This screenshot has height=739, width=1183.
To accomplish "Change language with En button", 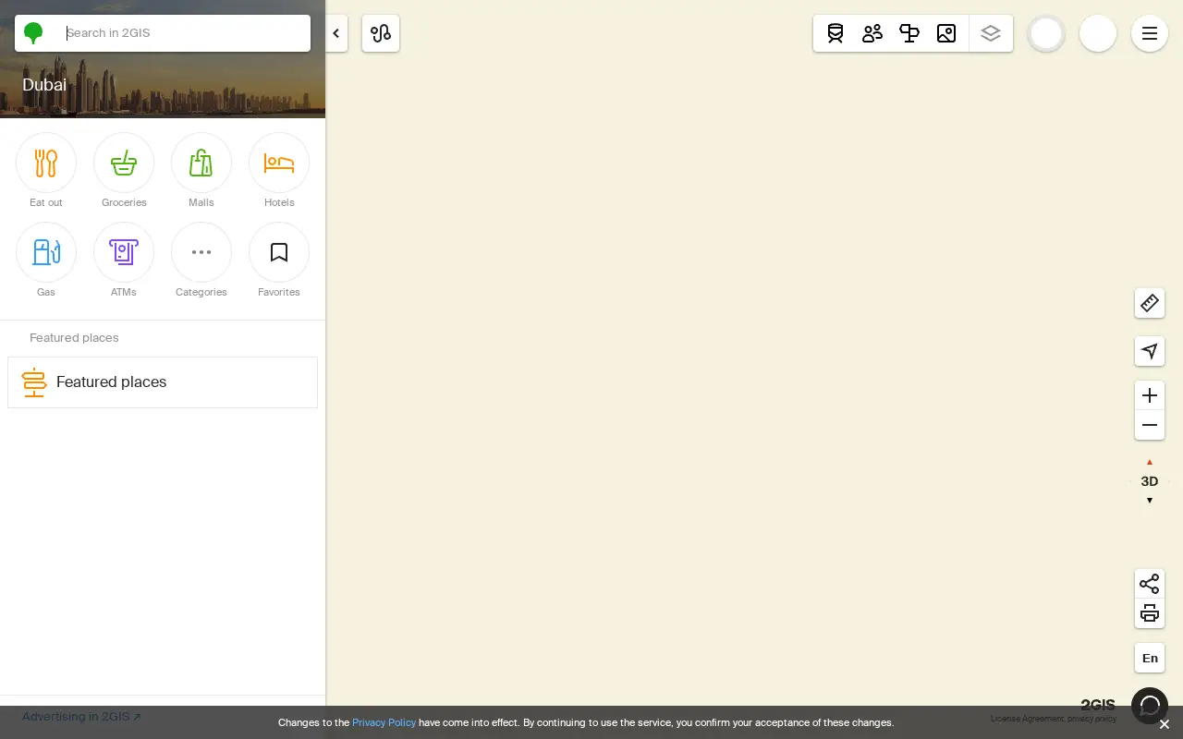I will tap(1150, 658).
